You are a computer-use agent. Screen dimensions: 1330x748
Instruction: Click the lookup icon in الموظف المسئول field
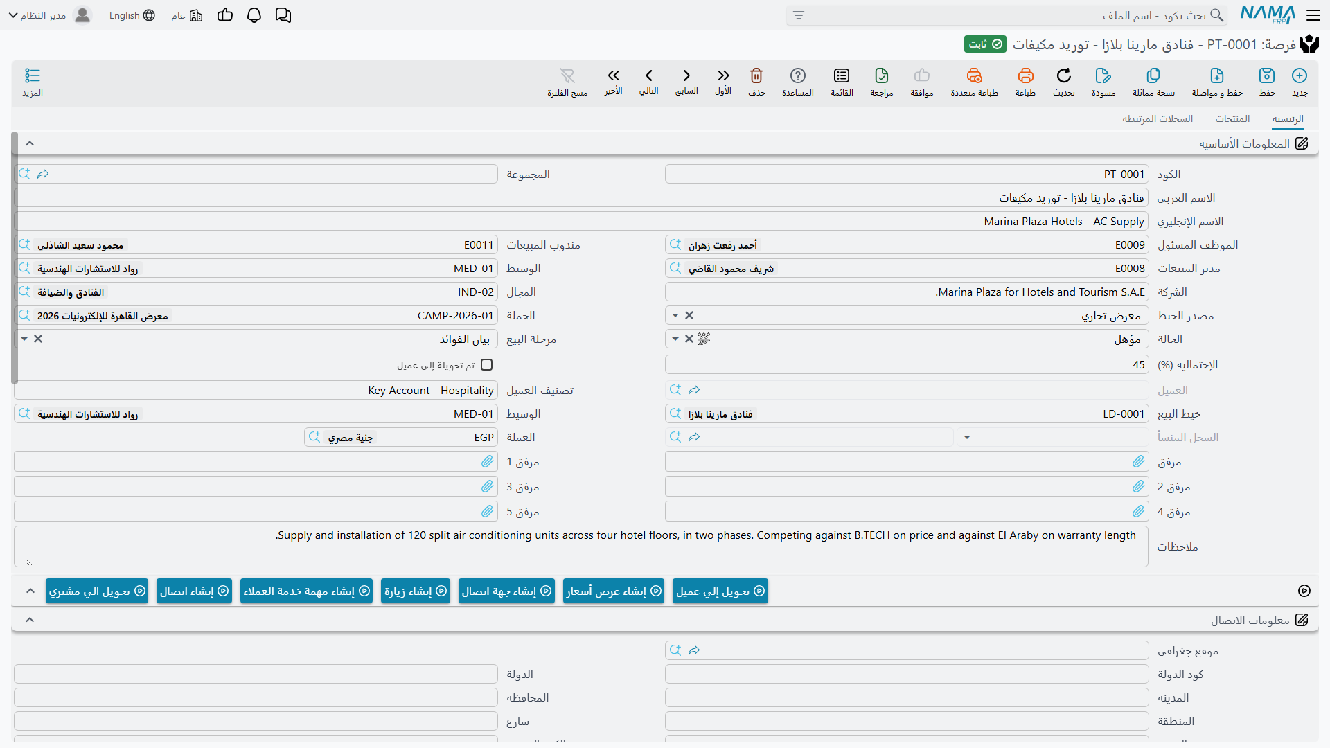(675, 244)
